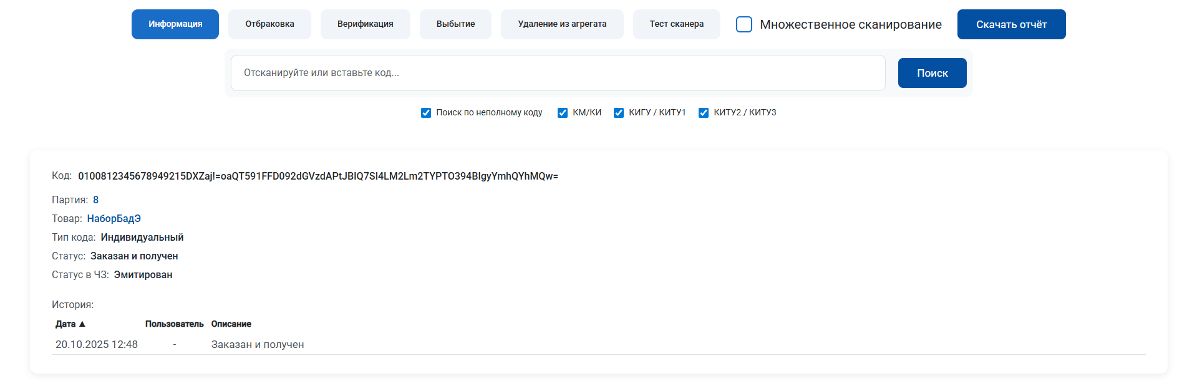Enable the Множественное сканирование checkbox
1182x386 pixels.
click(744, 24)
